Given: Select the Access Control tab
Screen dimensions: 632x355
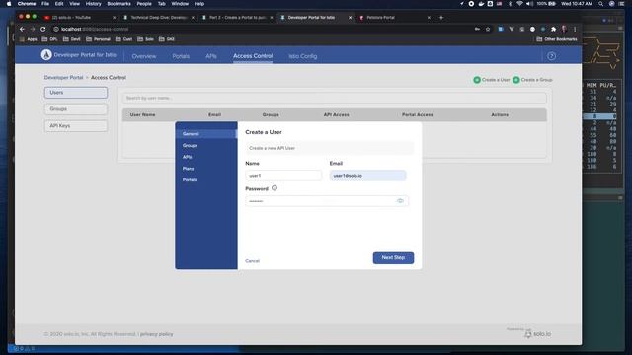Looking at the screenshot, I should click(x=253, y=56).
